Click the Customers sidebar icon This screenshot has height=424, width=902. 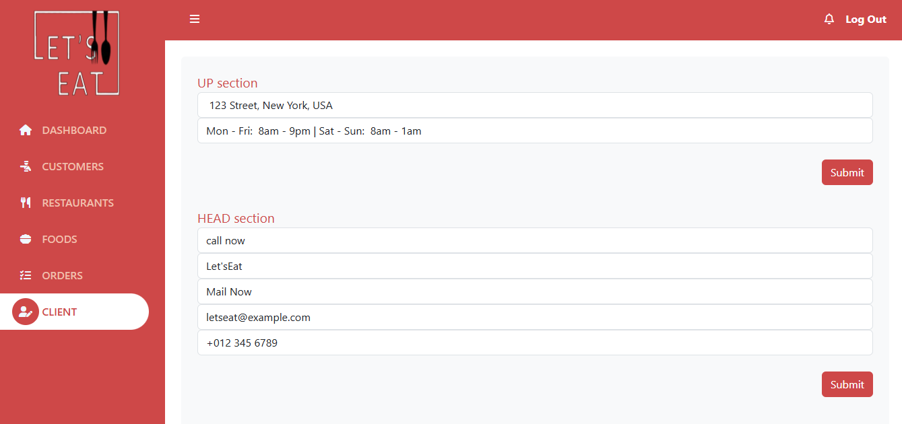(x=26, y=167)
